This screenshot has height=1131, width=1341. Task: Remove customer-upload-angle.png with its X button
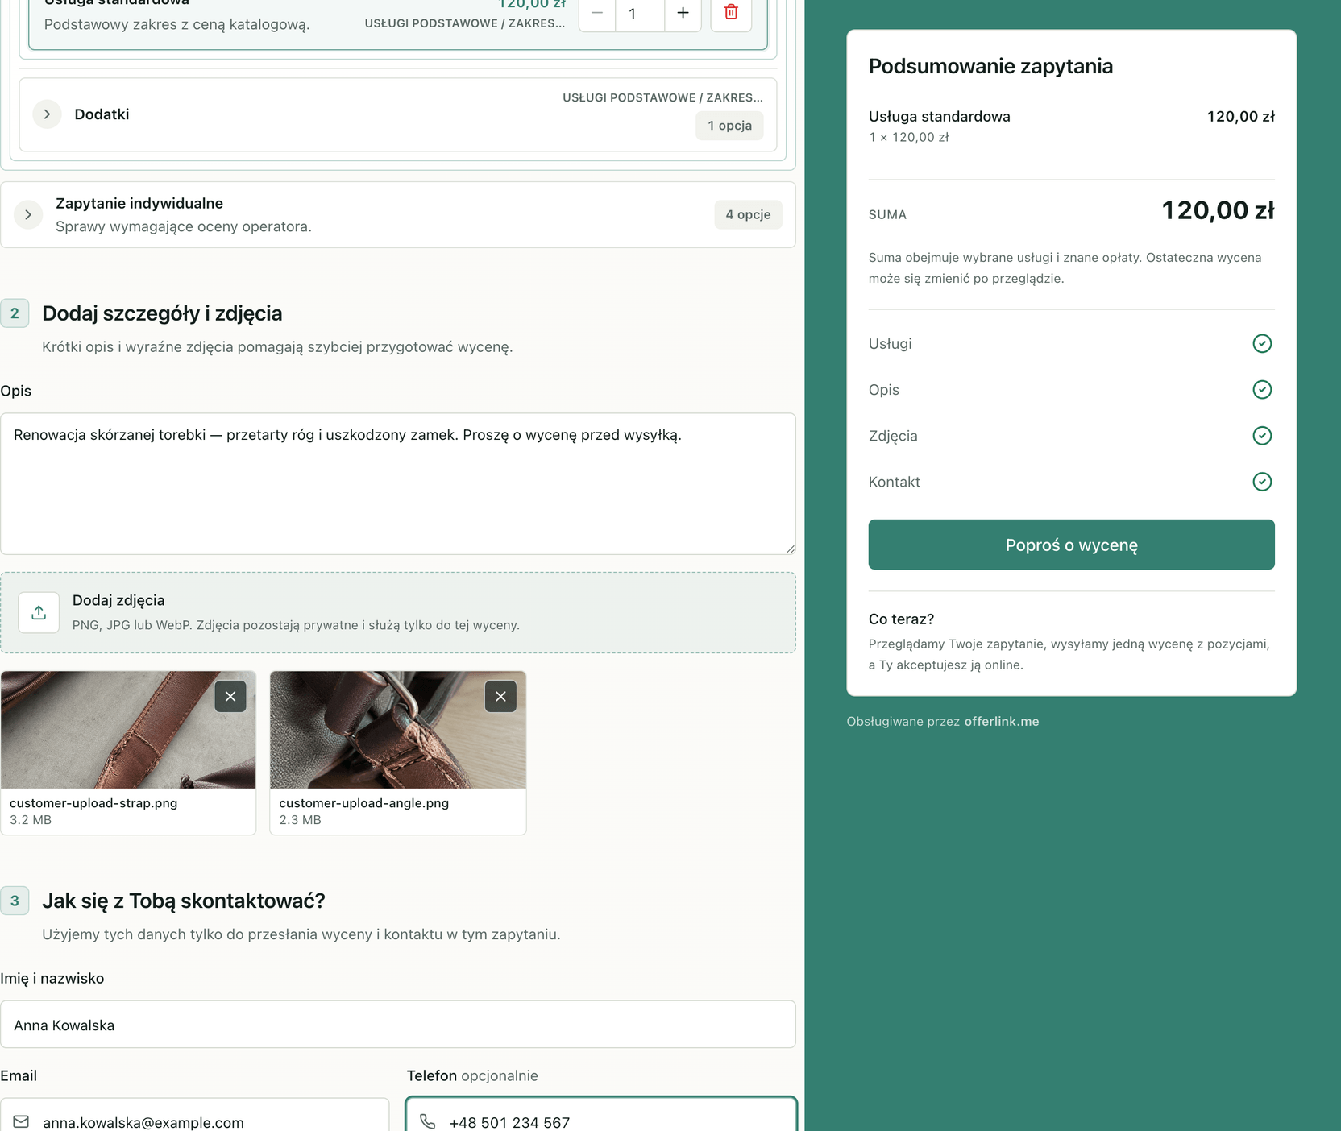(500, 696)
